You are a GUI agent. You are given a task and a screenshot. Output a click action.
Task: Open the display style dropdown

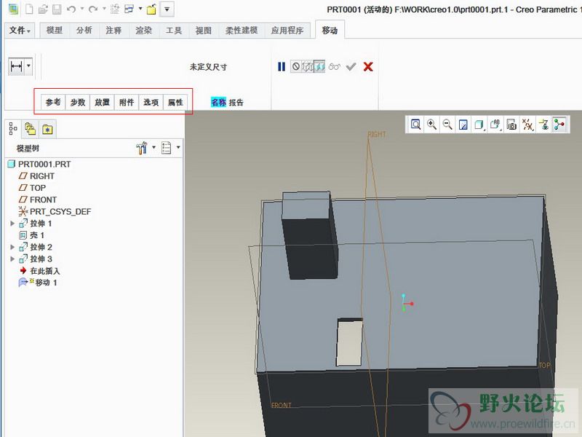[479, 125]
